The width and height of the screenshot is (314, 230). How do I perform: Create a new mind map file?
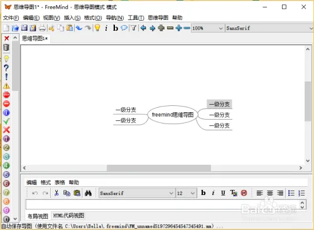tap(6, 28)
